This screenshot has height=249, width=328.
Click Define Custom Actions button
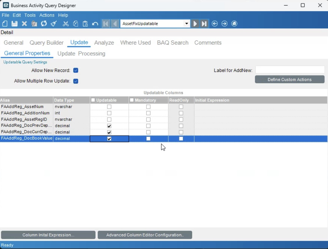pyautogui.click(x=289, y=80)
